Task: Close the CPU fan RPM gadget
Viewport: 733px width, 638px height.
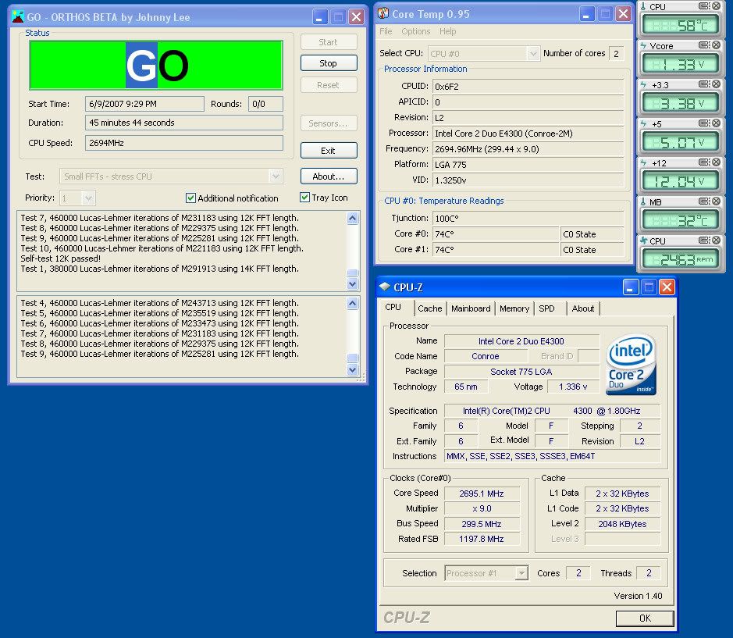Action: coord(716,240)
